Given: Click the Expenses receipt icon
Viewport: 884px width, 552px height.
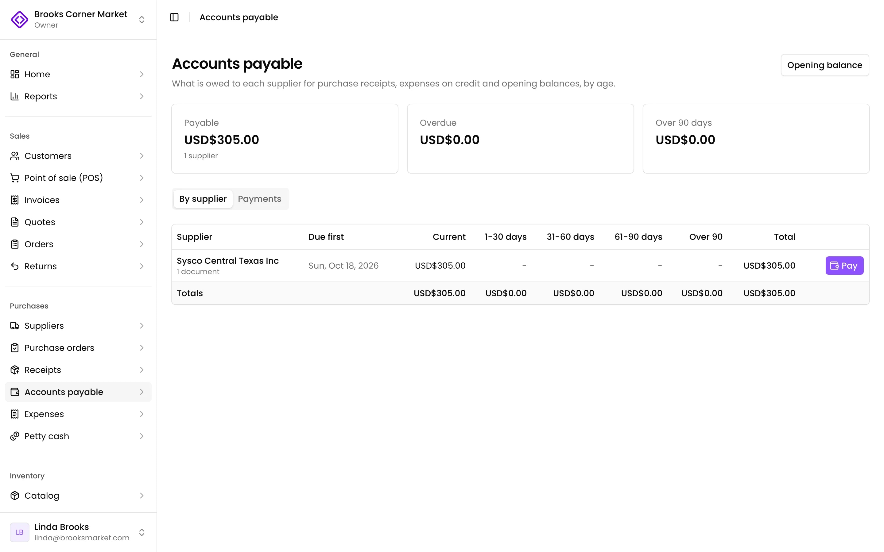Looking at the screenshot, I should pos(15,414).
